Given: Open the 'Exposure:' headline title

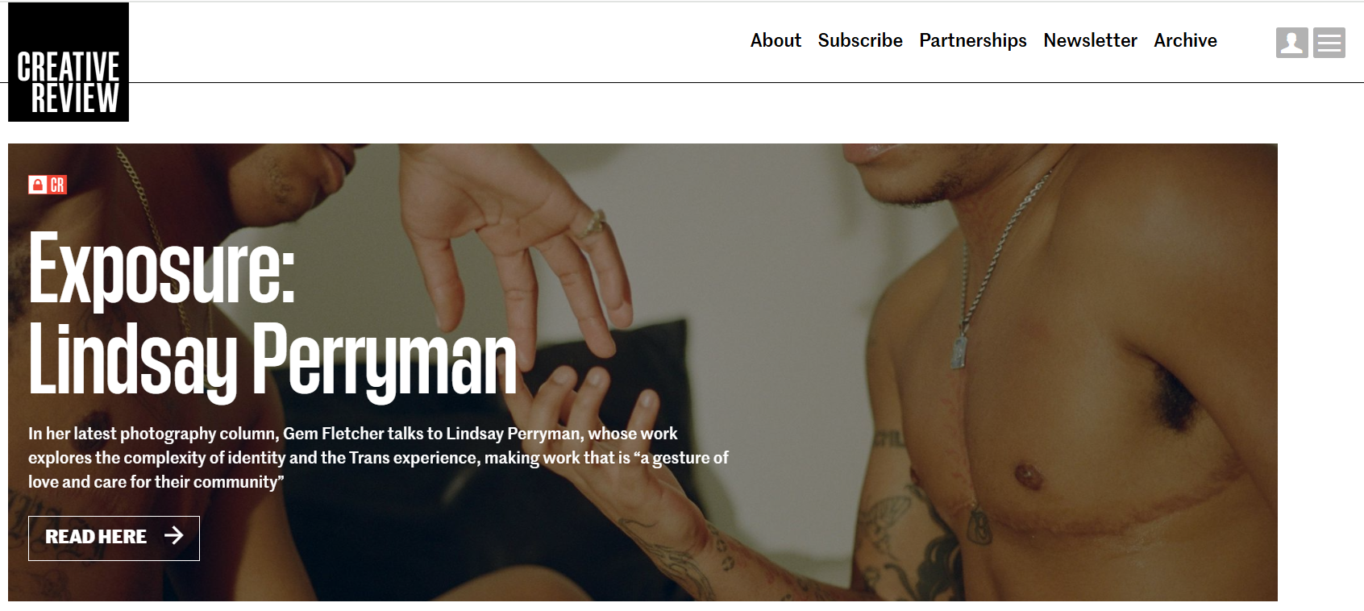Looking at the screenshot, I should coord(162,268).
